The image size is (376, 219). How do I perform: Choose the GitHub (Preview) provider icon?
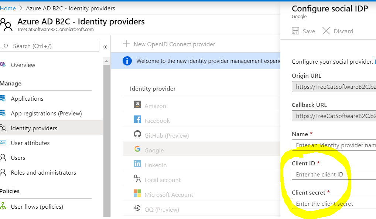[x=137, y=134]
